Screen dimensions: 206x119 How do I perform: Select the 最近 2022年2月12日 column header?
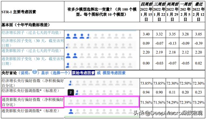(x=199, y=12)
